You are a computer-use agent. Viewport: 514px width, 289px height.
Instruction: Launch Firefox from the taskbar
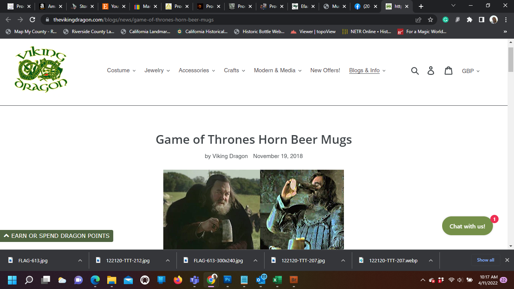pos(178,280)
